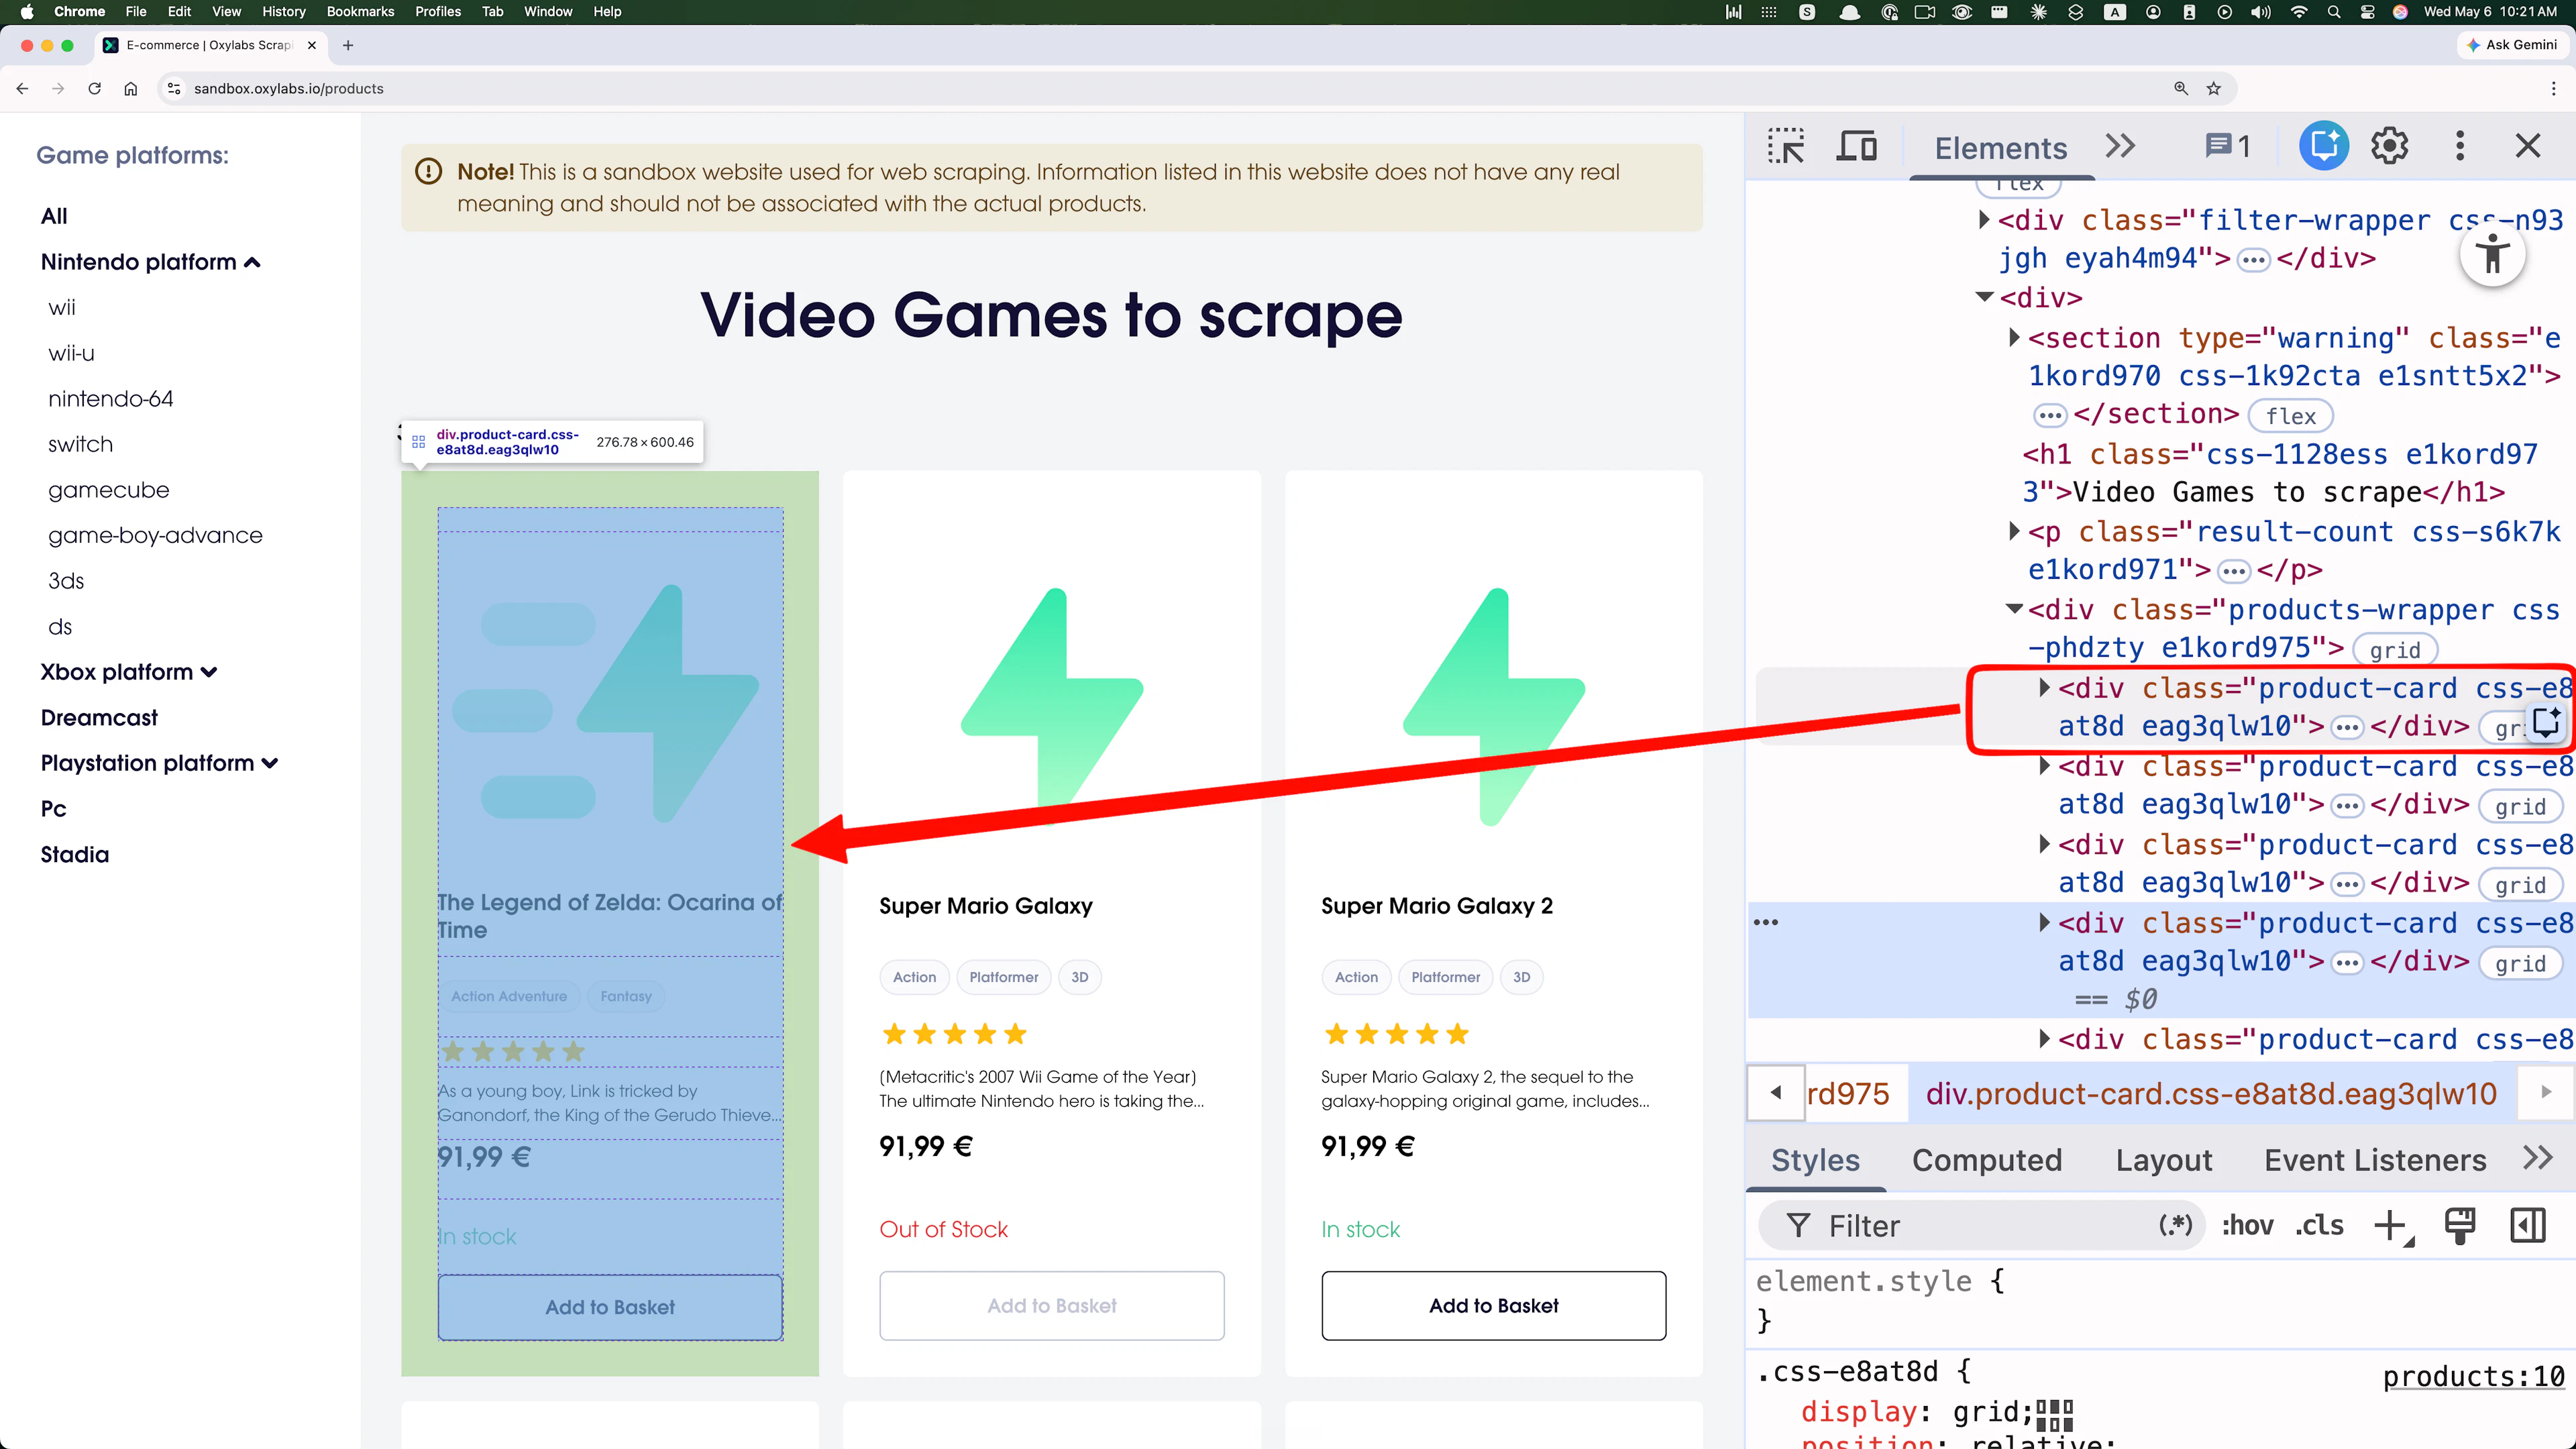Open the Bookmarks menu in the menu bar
The width and height of the screenshot is (2576, 1449).
tap(360, 12)
